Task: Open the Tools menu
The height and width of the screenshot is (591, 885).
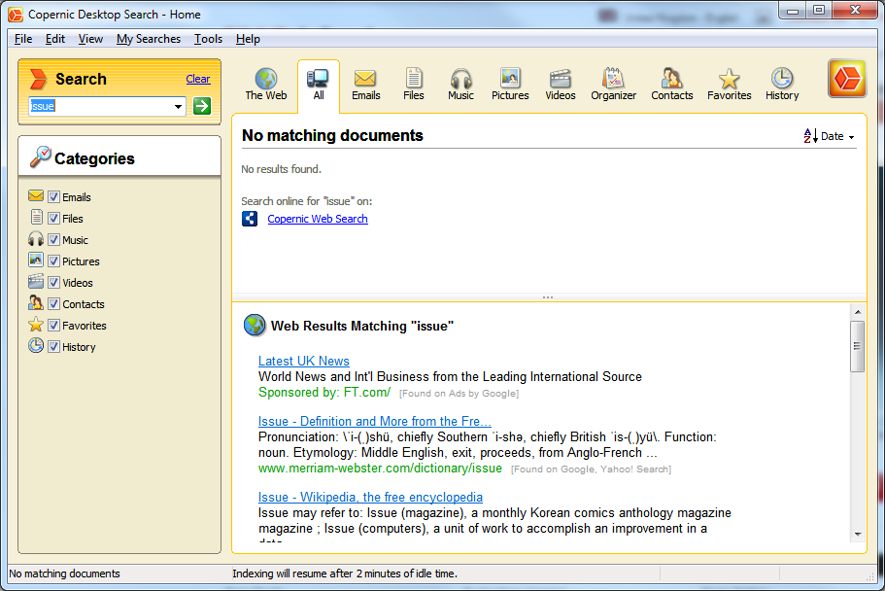Action: point(208,39)
